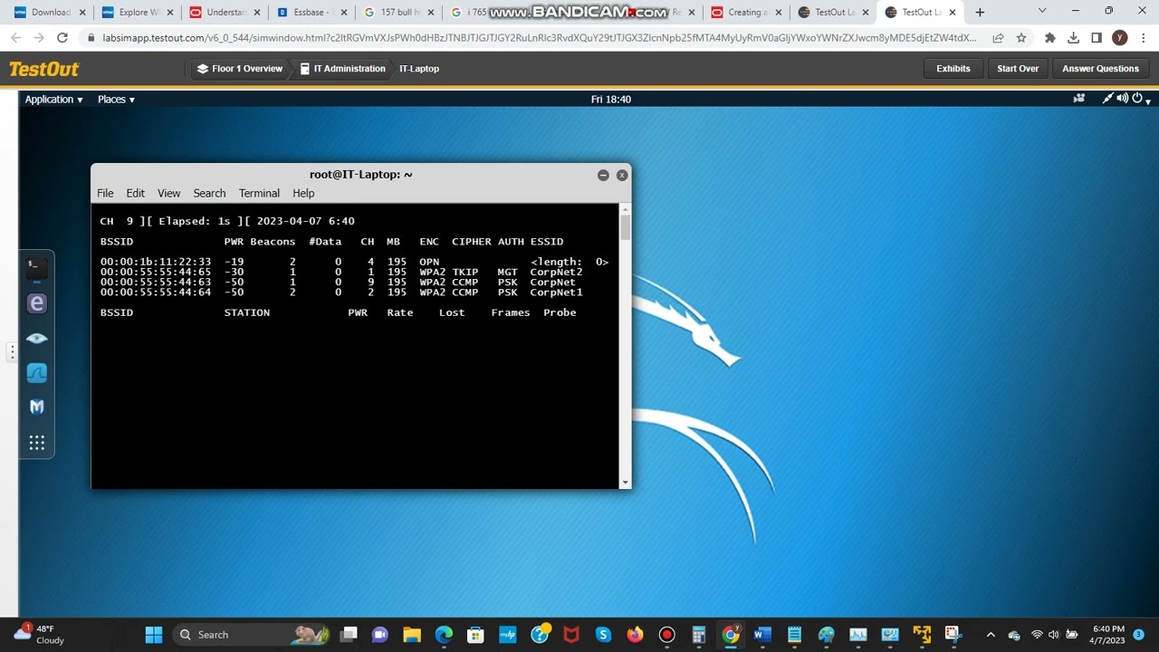Open the Windows notification count badge
Image resolution: width=1159 pixels, height=652 pixels.
[x=1139, y=635]
